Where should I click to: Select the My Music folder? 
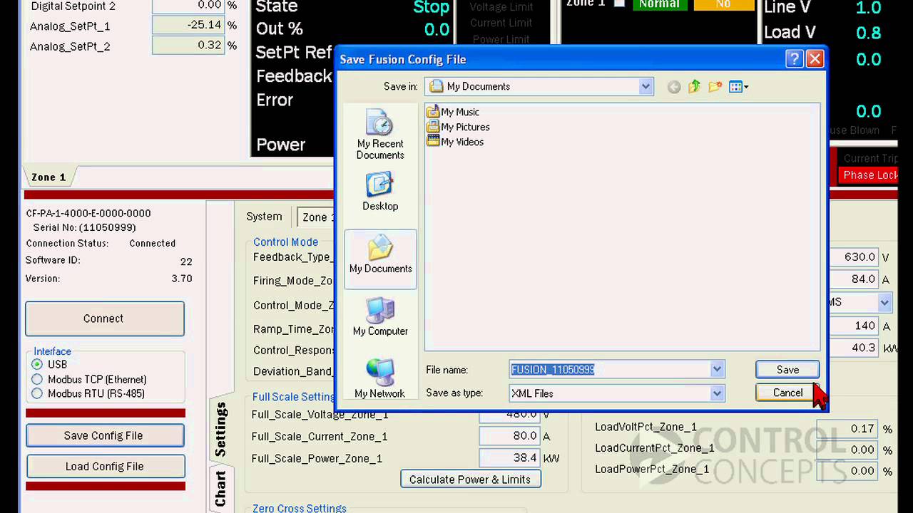[453, 112]
